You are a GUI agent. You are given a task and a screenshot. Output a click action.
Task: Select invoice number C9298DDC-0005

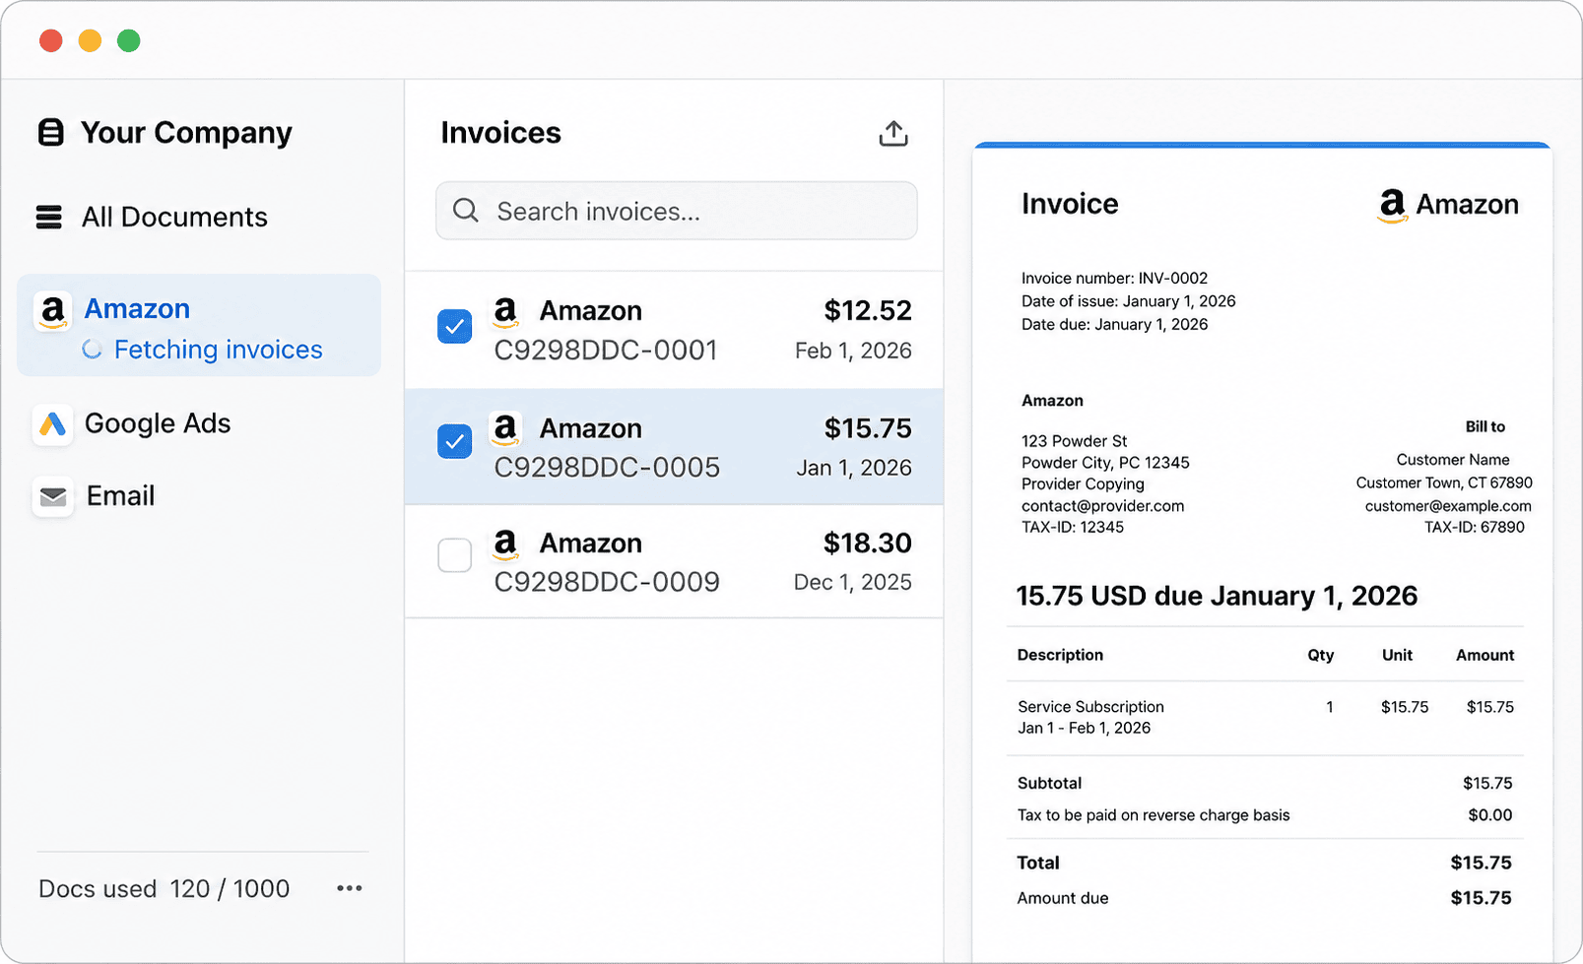click(x=607, y=468)
